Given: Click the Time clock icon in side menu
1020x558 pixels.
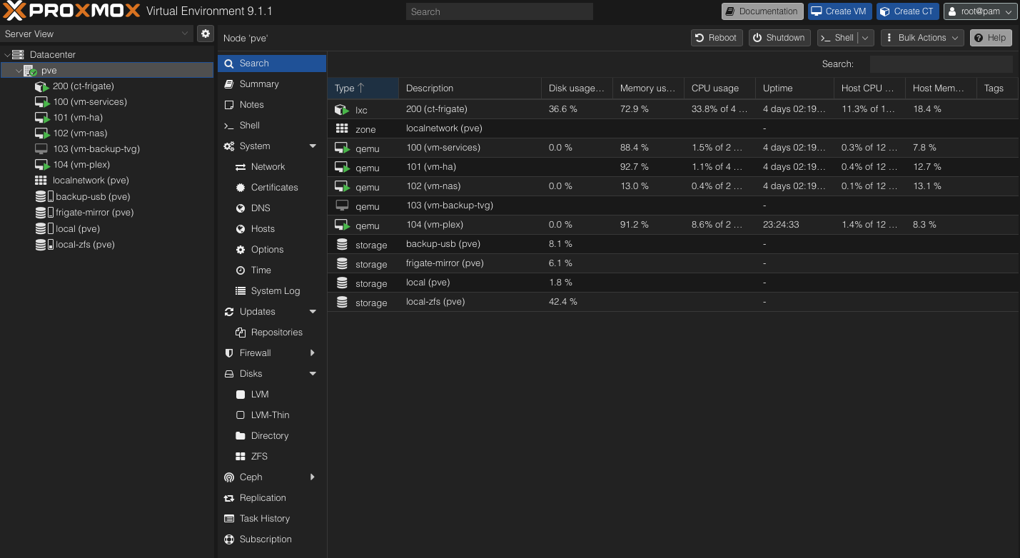Looking at the screenshot, I should 241,270.
